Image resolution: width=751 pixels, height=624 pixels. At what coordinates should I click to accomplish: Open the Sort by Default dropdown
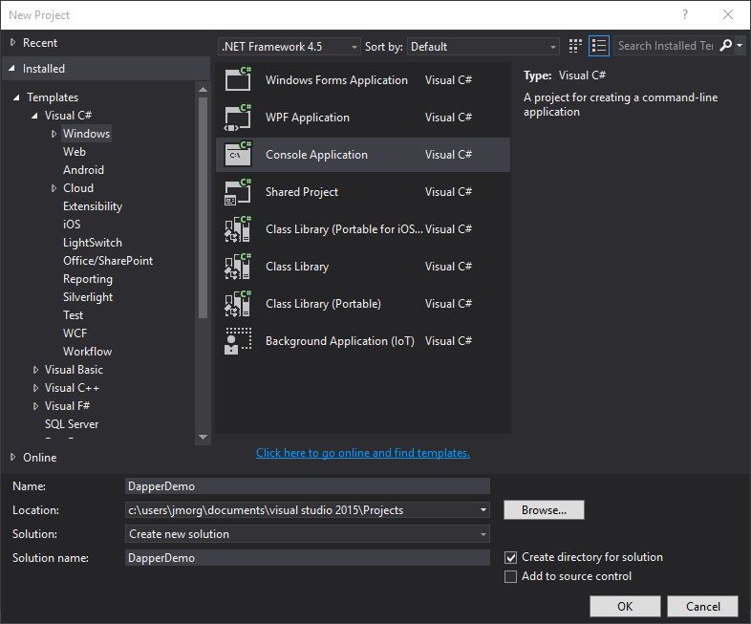(483, 47)
